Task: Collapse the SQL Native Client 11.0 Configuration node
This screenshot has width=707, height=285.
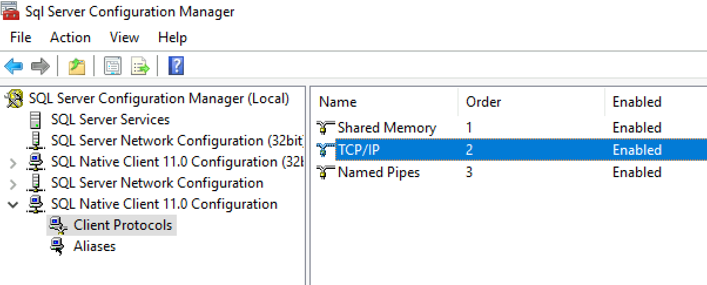Action: (14, 205)
